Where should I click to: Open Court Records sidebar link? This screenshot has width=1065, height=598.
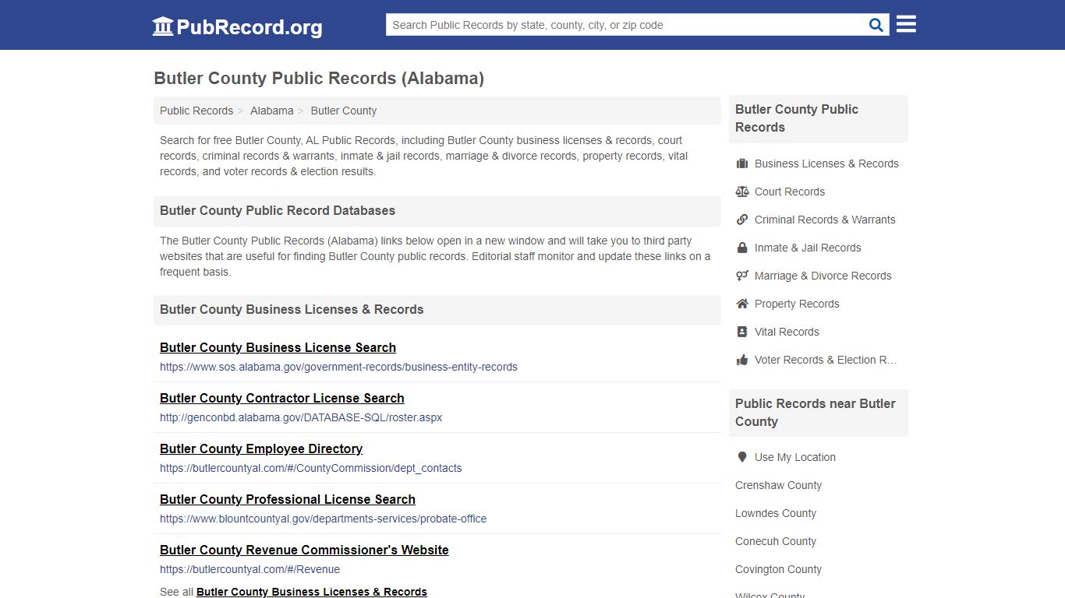click(789, 192)
